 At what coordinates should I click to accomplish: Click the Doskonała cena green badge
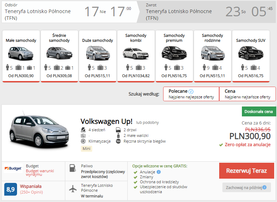[259, 111]
